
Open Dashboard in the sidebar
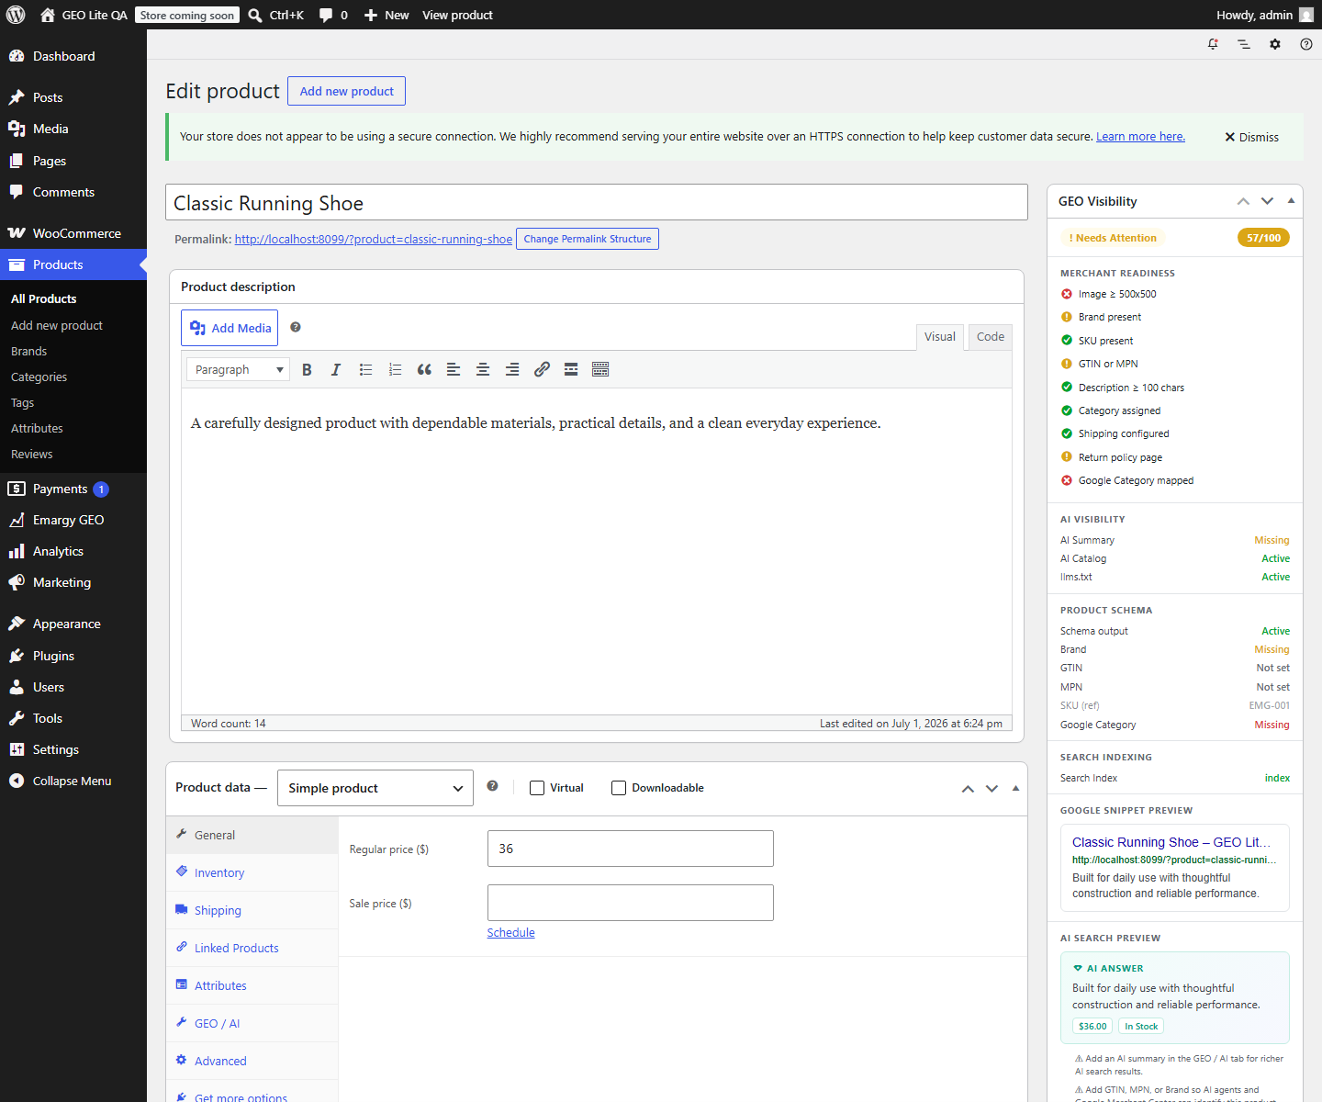[x=73, y=56]
